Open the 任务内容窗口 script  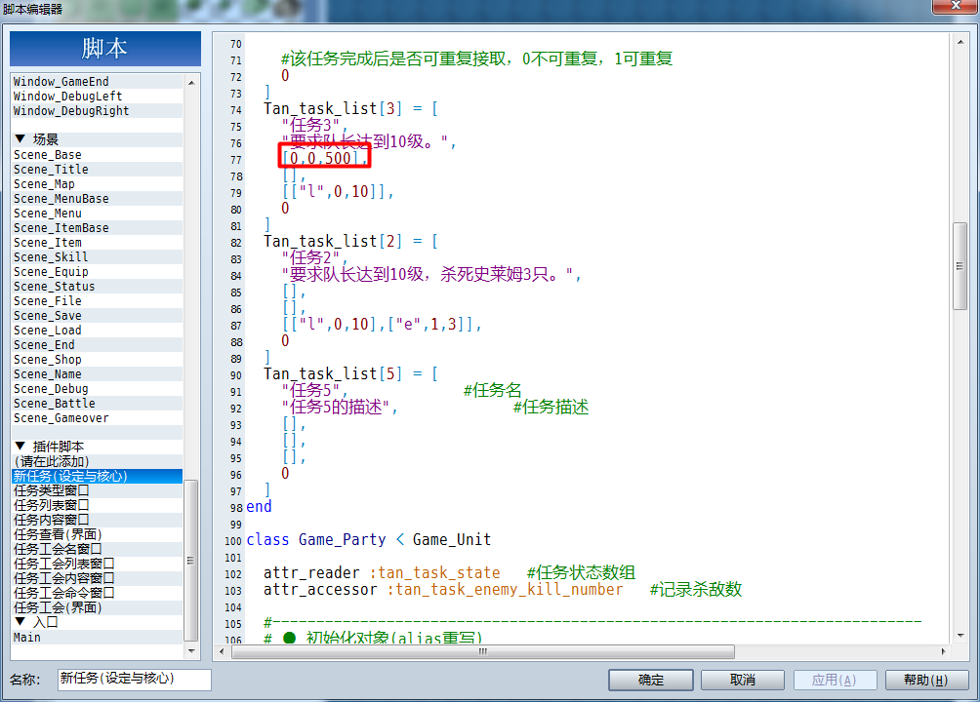[x=98, y=520]
